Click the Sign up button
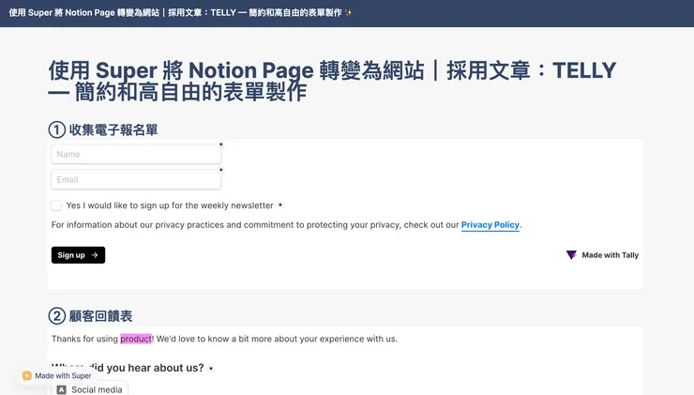The image size is (694, 395). pos(79,255)
